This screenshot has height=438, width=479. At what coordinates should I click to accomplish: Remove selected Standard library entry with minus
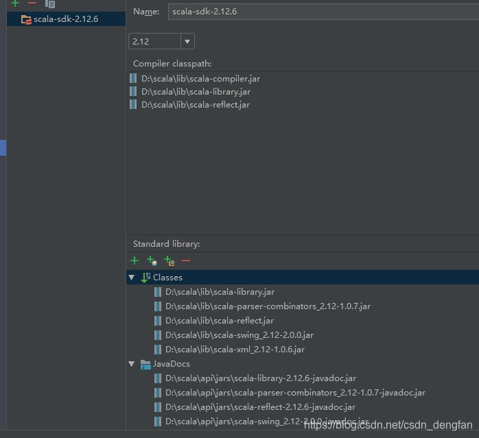[x=186, y=260]
